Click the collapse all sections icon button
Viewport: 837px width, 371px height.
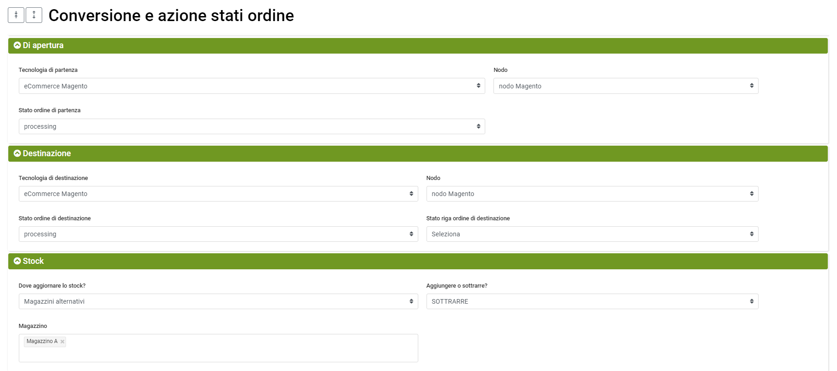point(16,15)
